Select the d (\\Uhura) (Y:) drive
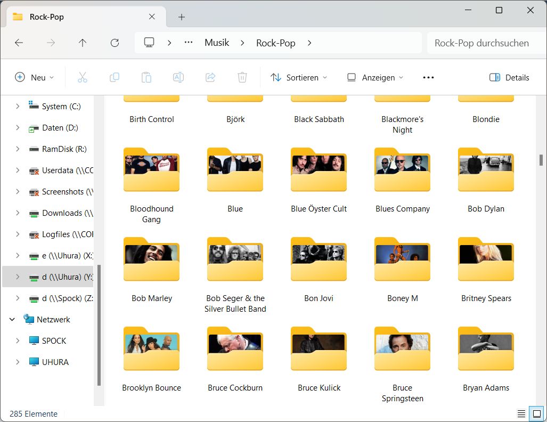This screenshot has width=547, height=422. tap(48, 277)
